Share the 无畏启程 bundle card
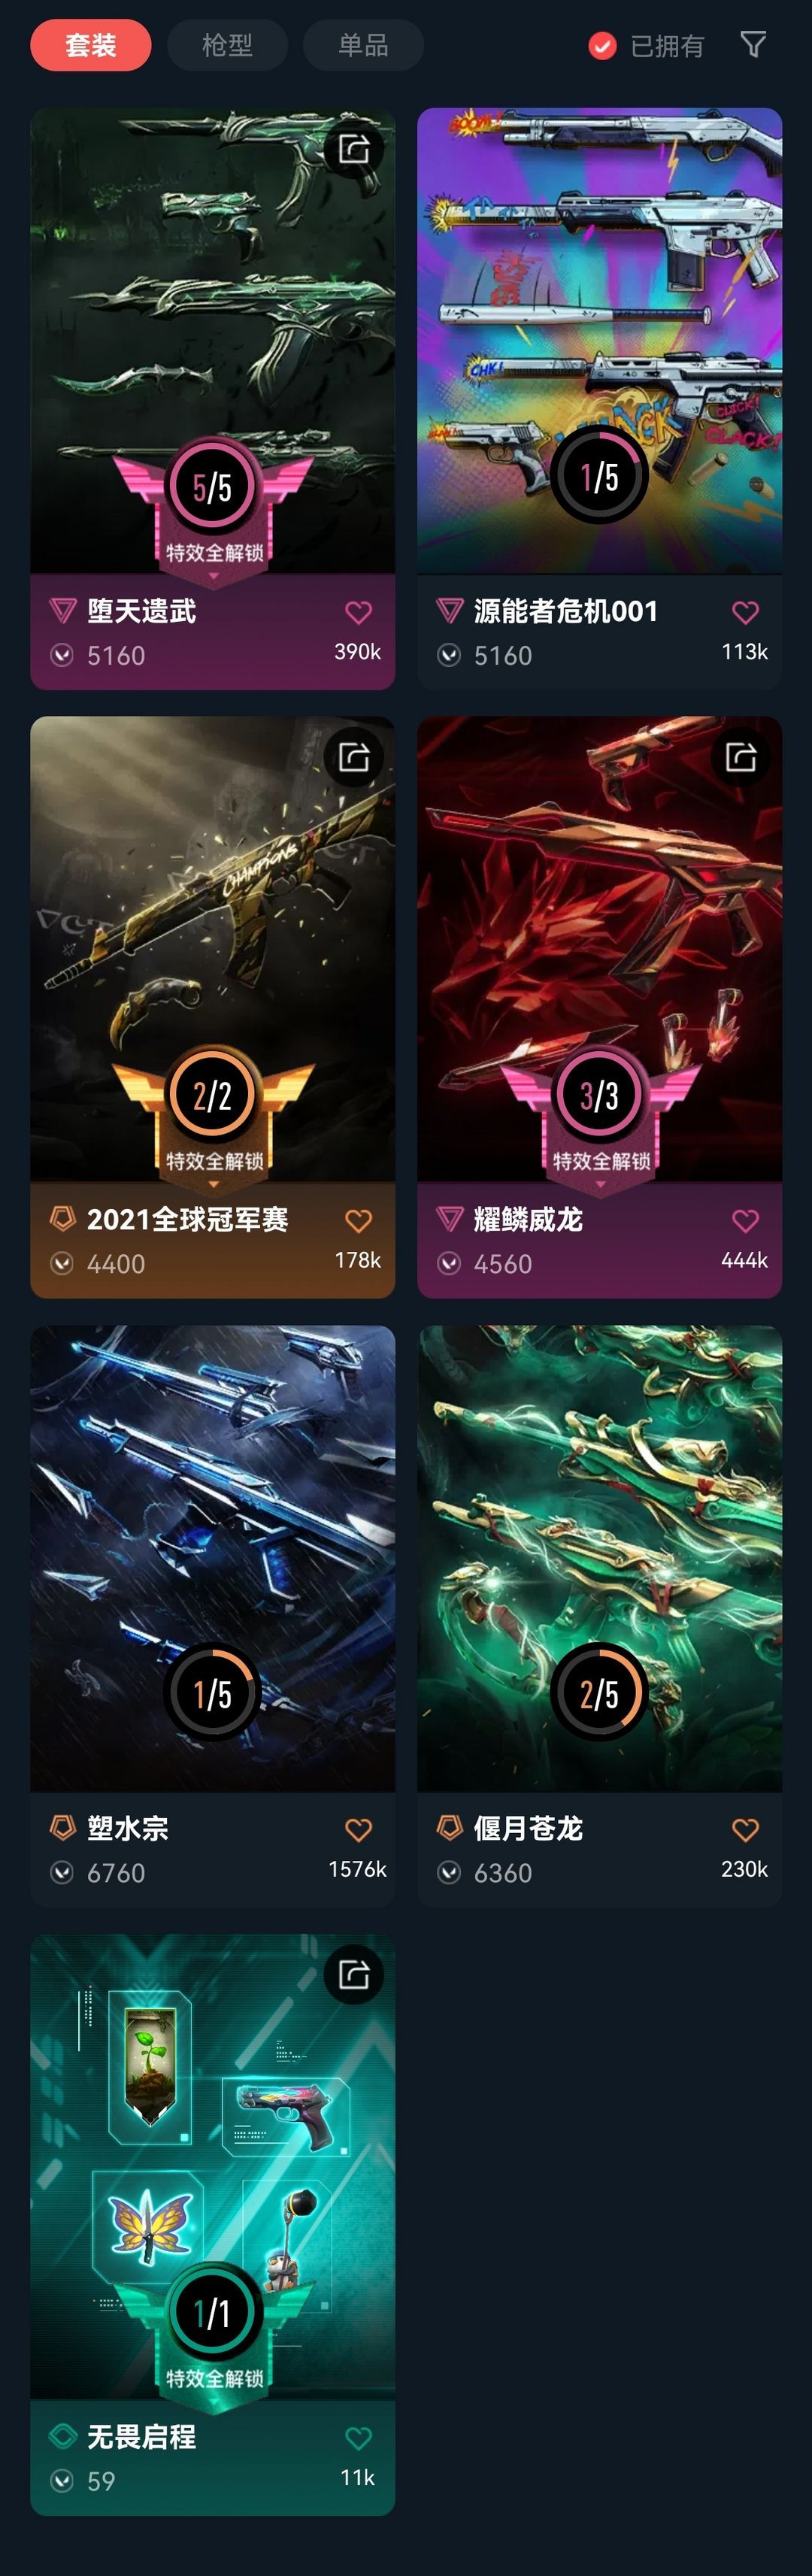The height and width of the screenshot is (2576, 812). [354, 1974]
